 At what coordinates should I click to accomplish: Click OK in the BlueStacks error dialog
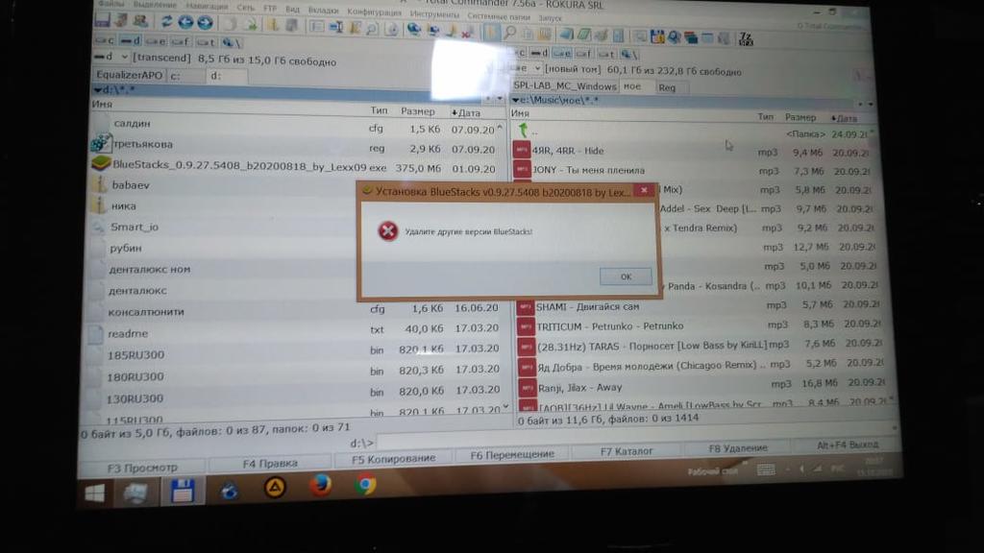(626, 276)
